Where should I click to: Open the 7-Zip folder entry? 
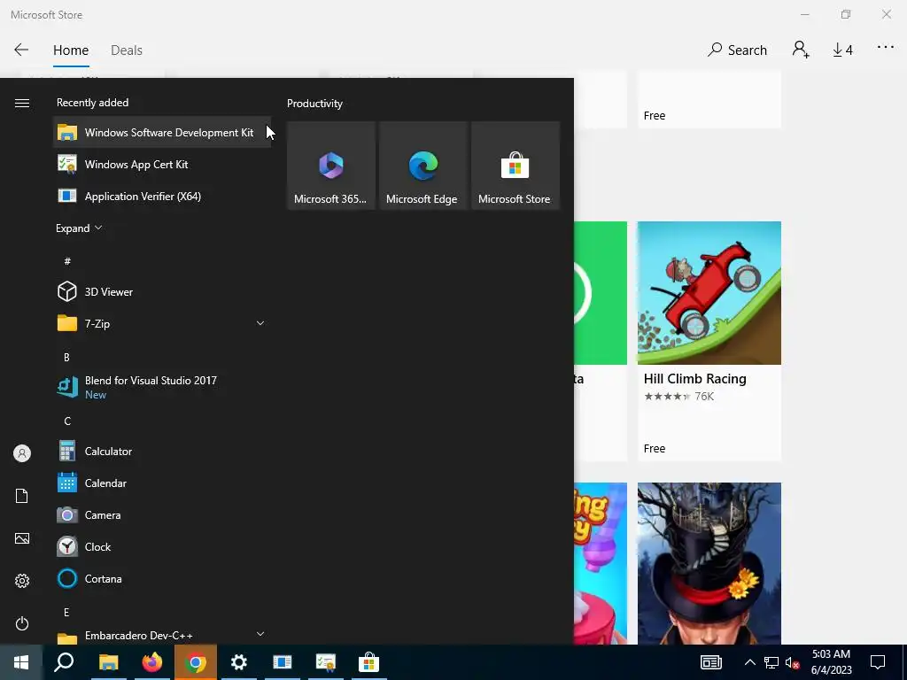162,323
